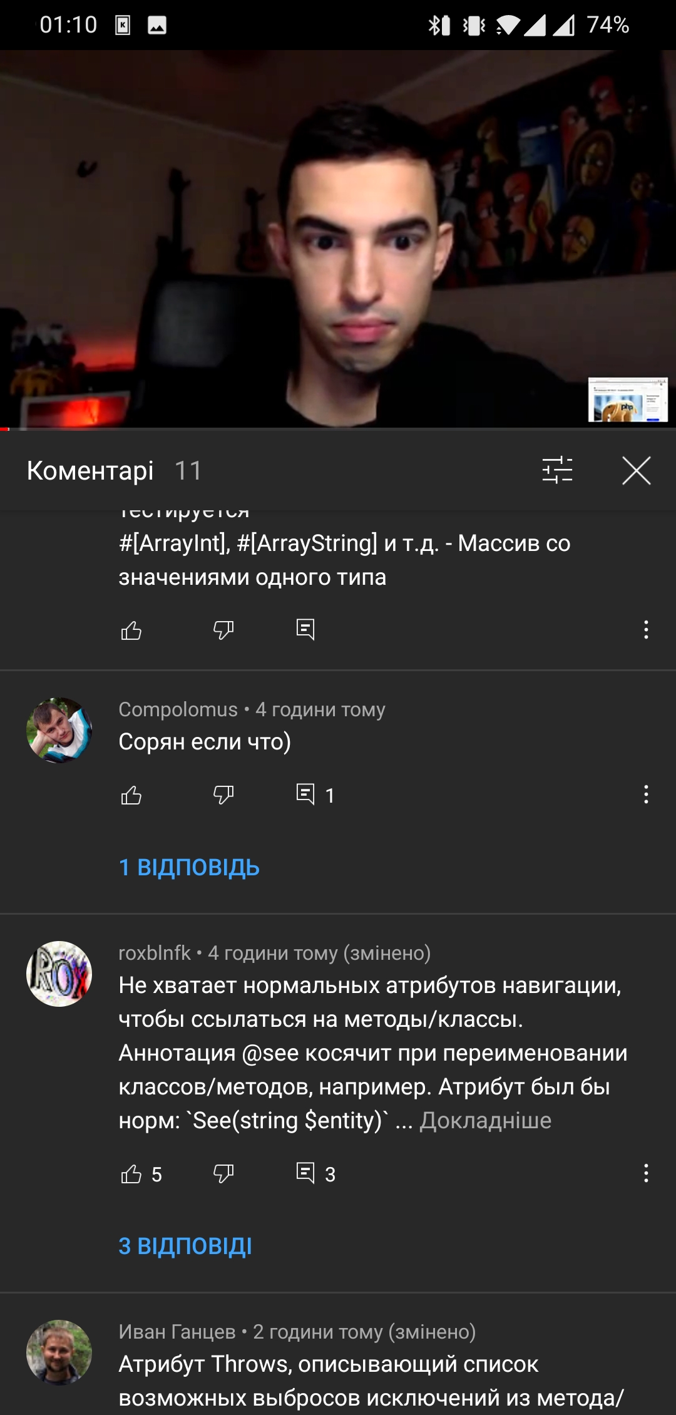Open Compolomus's profile avatar
This screenshot has height=1415, width=676.
(59, 730)
